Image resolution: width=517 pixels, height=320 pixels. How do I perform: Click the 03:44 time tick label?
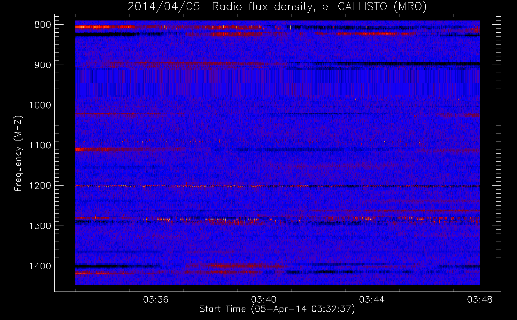point(372,300)
